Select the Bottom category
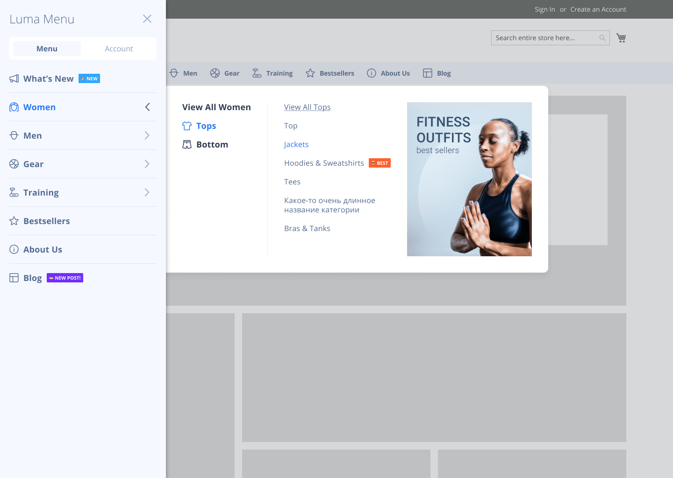This screenshot has height=478, width=673. tap(212, 145)
